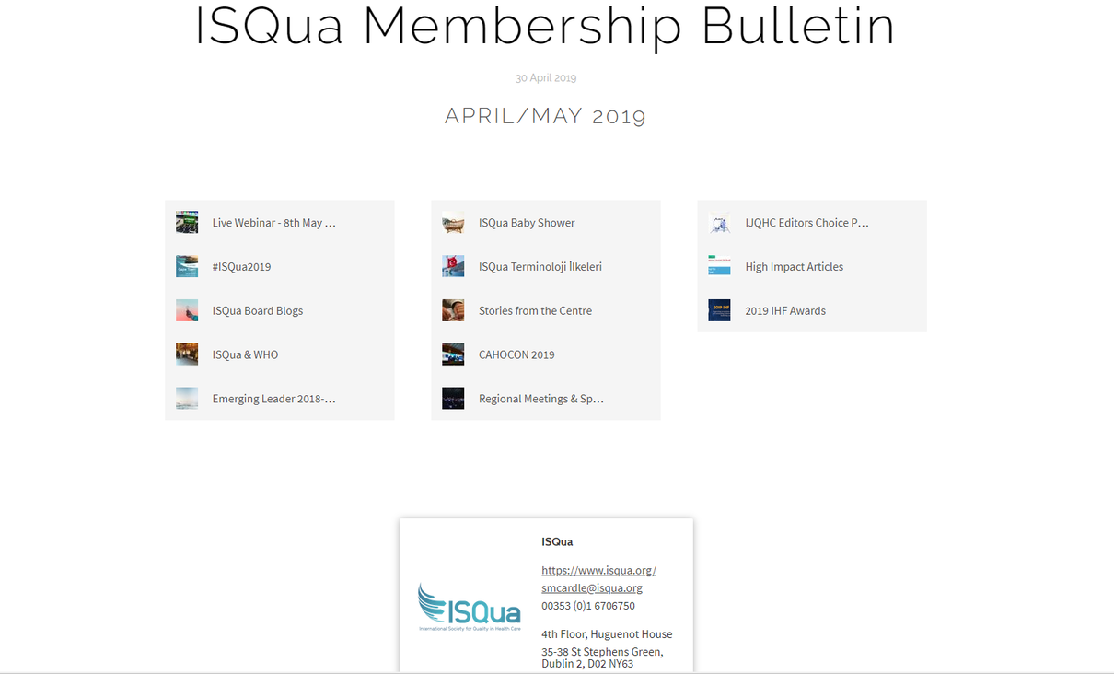1114x674 pixels.
Task: Jump to ISQua Baby Shower story
Action: (x=527, y=223)
